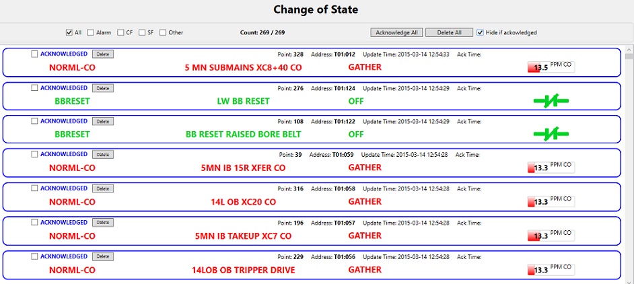This screenshot has width=634, height=284.
Task: Check the box for 5MN IB TAKEUP XC7 CO
Action: tap(35, 222)
